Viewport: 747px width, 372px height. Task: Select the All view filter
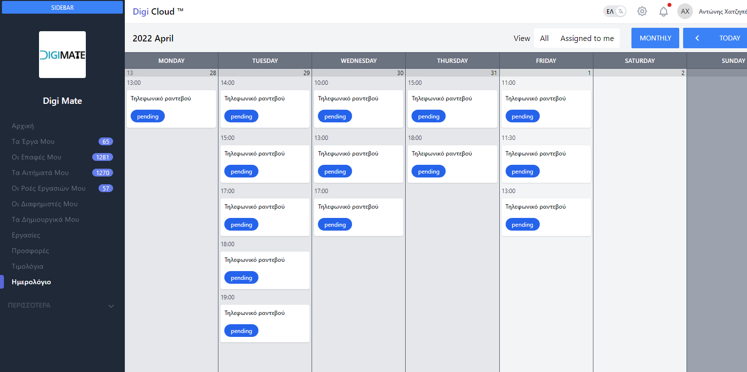coord(544,38)
